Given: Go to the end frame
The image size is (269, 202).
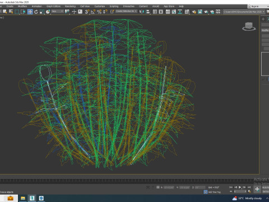Looking at the screenshot, I should [249, 187].
